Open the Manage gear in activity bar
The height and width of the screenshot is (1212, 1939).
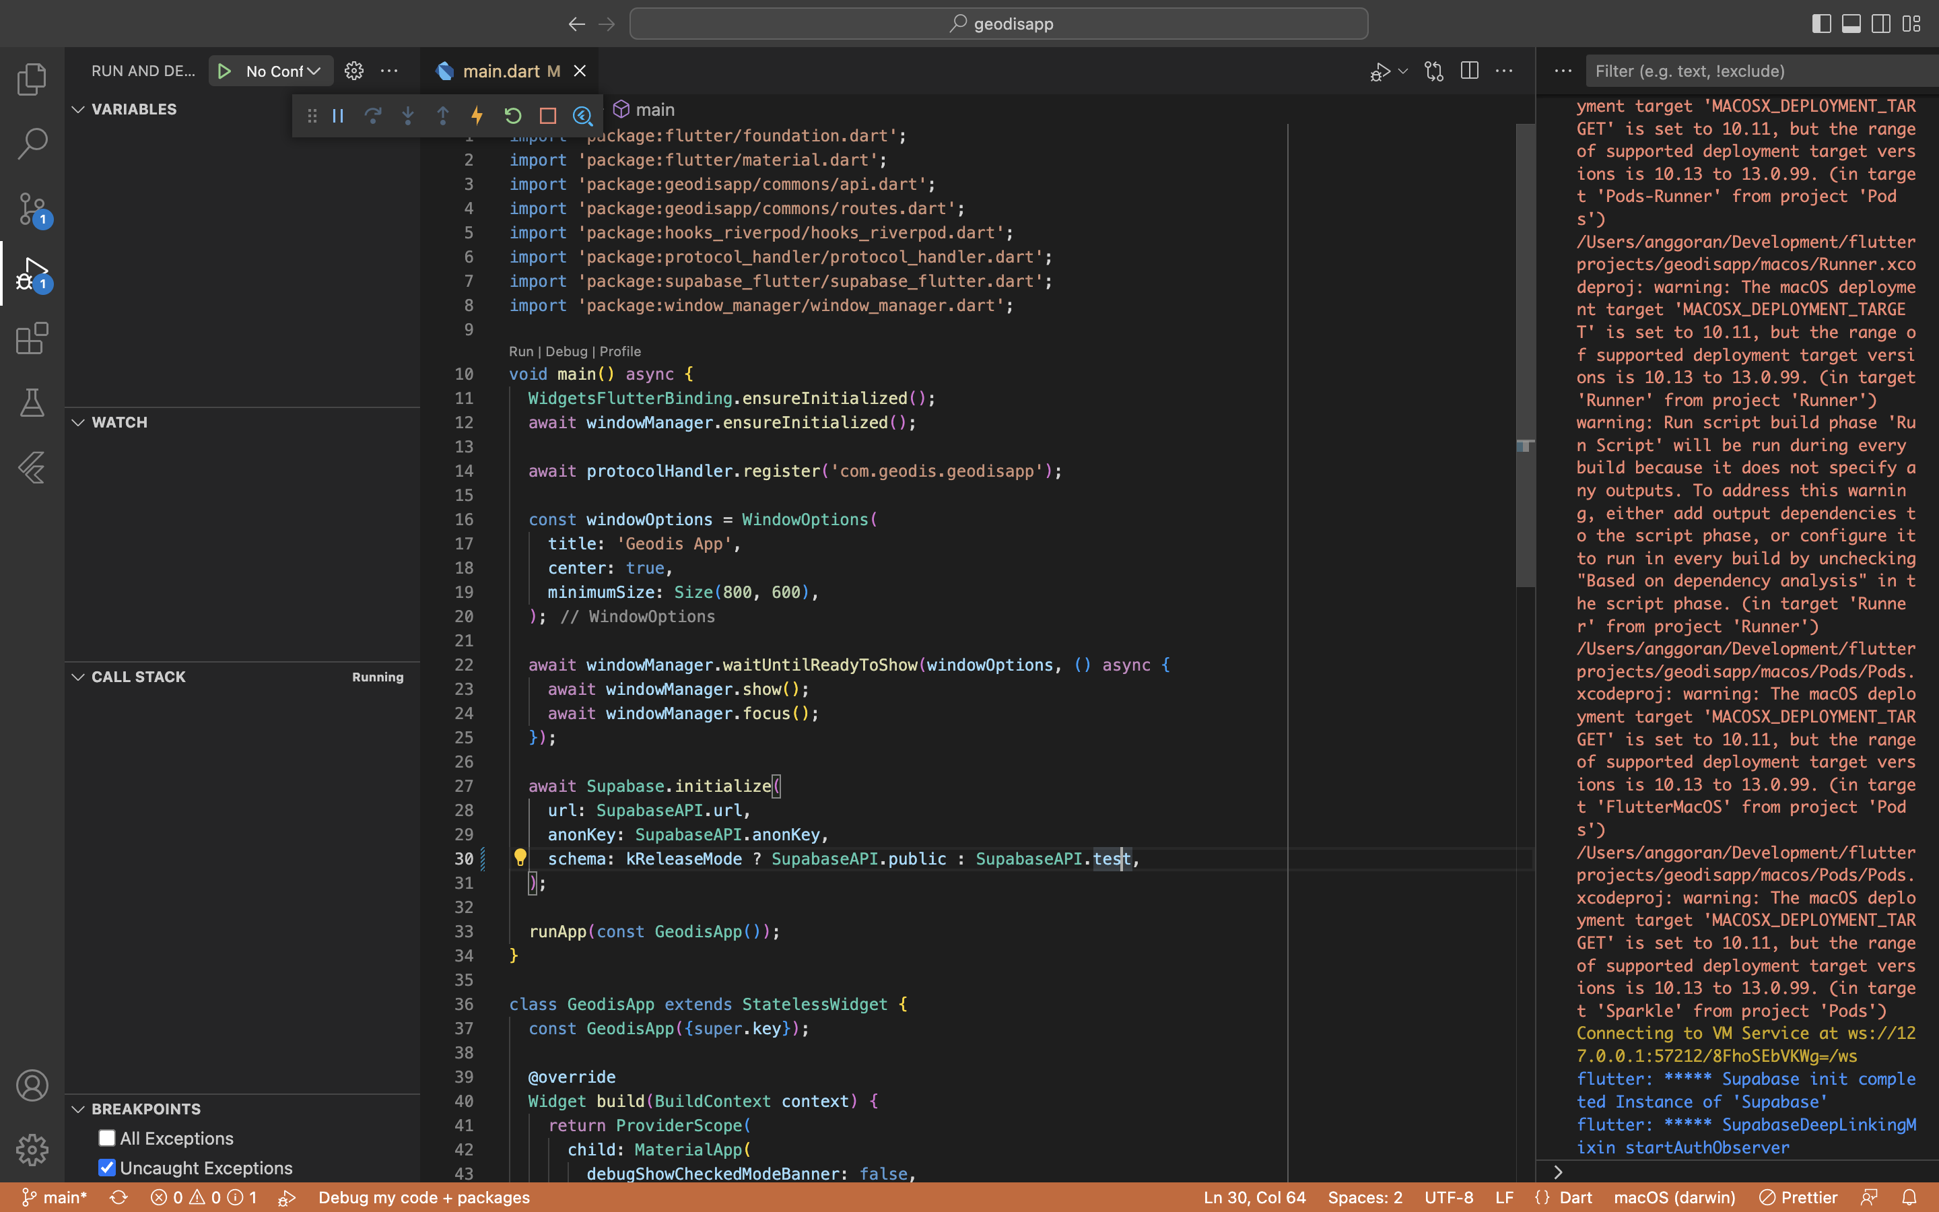(x=32, y=1150)
